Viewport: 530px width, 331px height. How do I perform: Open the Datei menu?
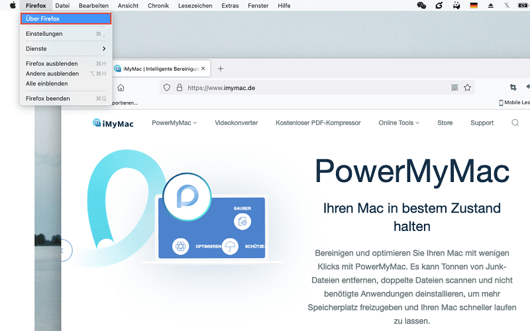click(x=62, y=5)
